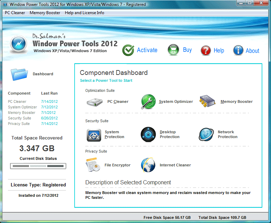
Task: Click the Memory Booster description text
Action: click(x=168, y=195)
